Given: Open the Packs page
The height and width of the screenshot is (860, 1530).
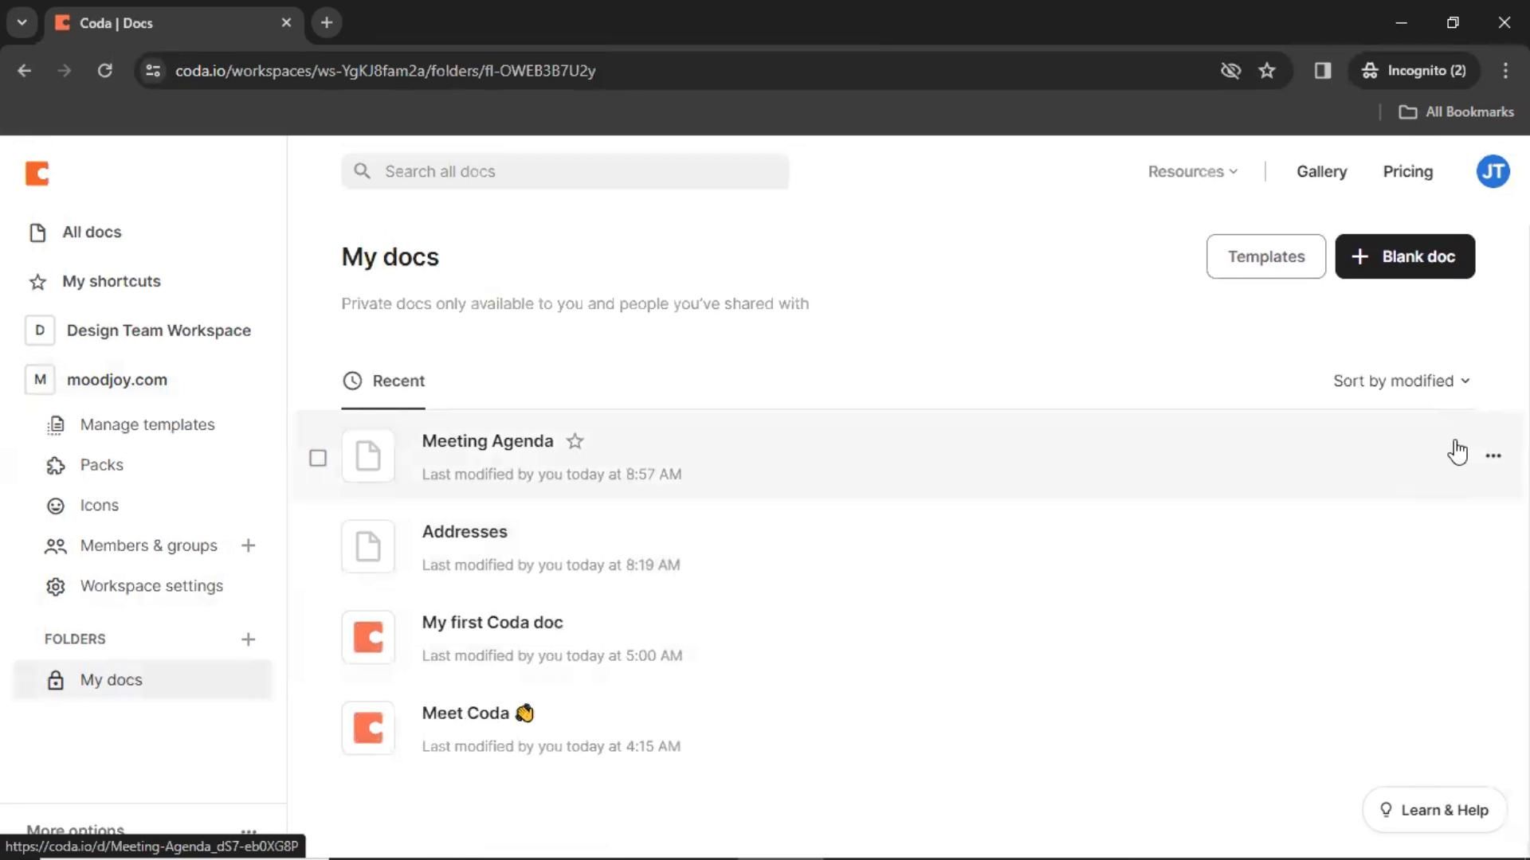Looking at the screenshot, I should click(84, 465).
